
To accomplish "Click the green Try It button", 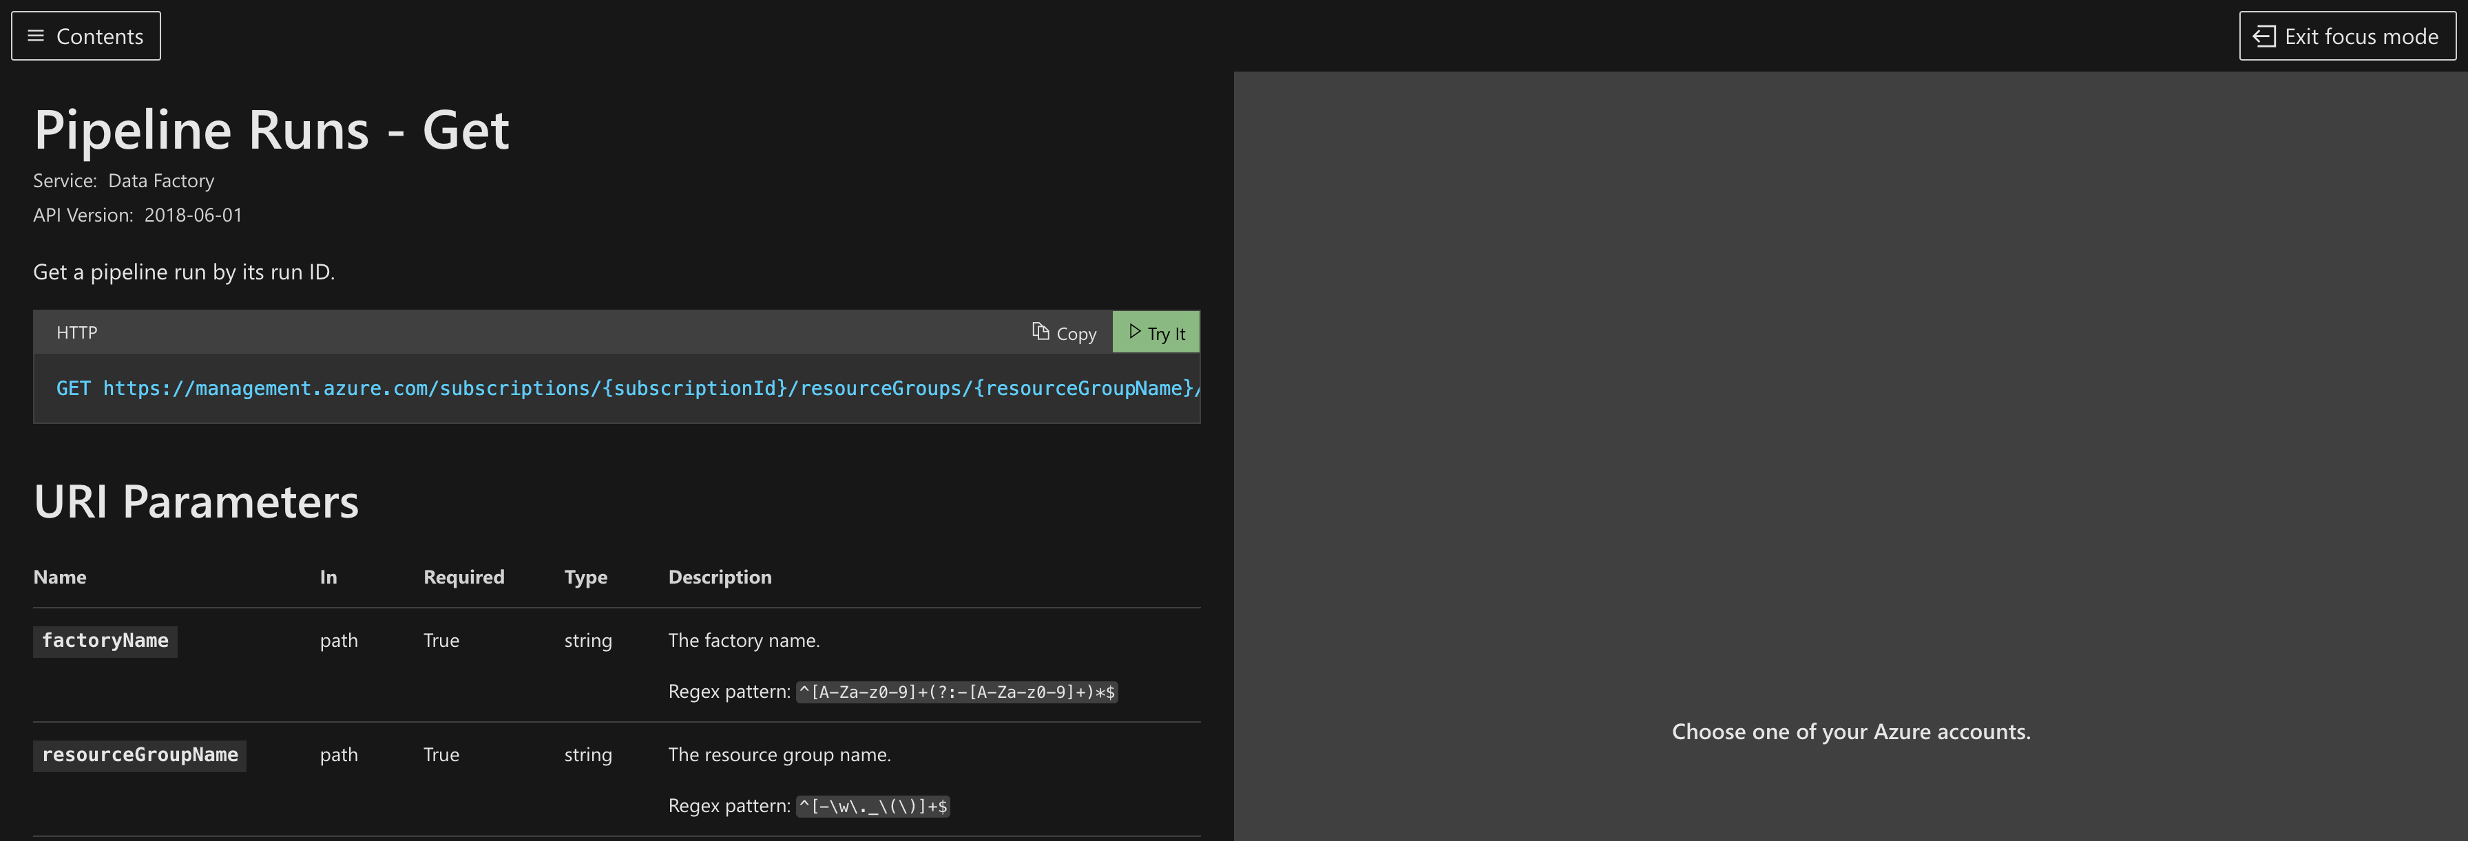I will coord(1155,332).
